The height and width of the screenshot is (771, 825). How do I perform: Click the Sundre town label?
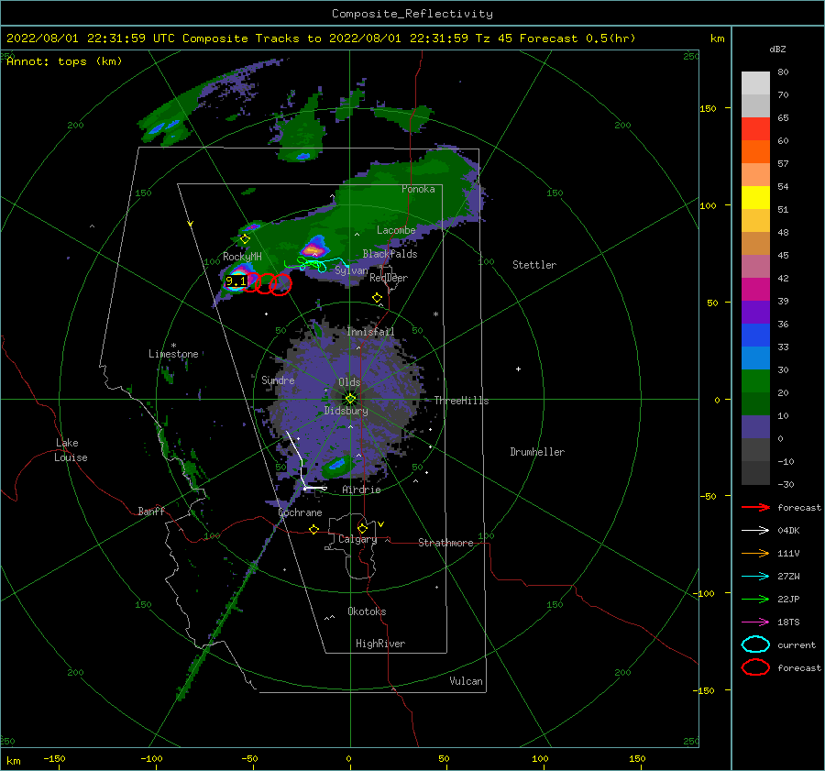pos(278,380)
